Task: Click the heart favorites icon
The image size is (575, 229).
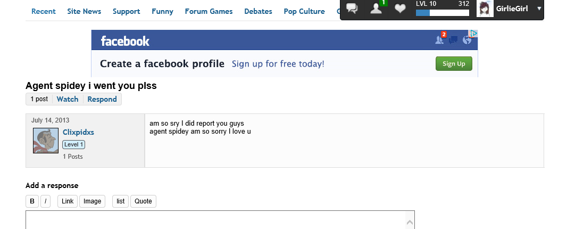Action: coord(400,9)
